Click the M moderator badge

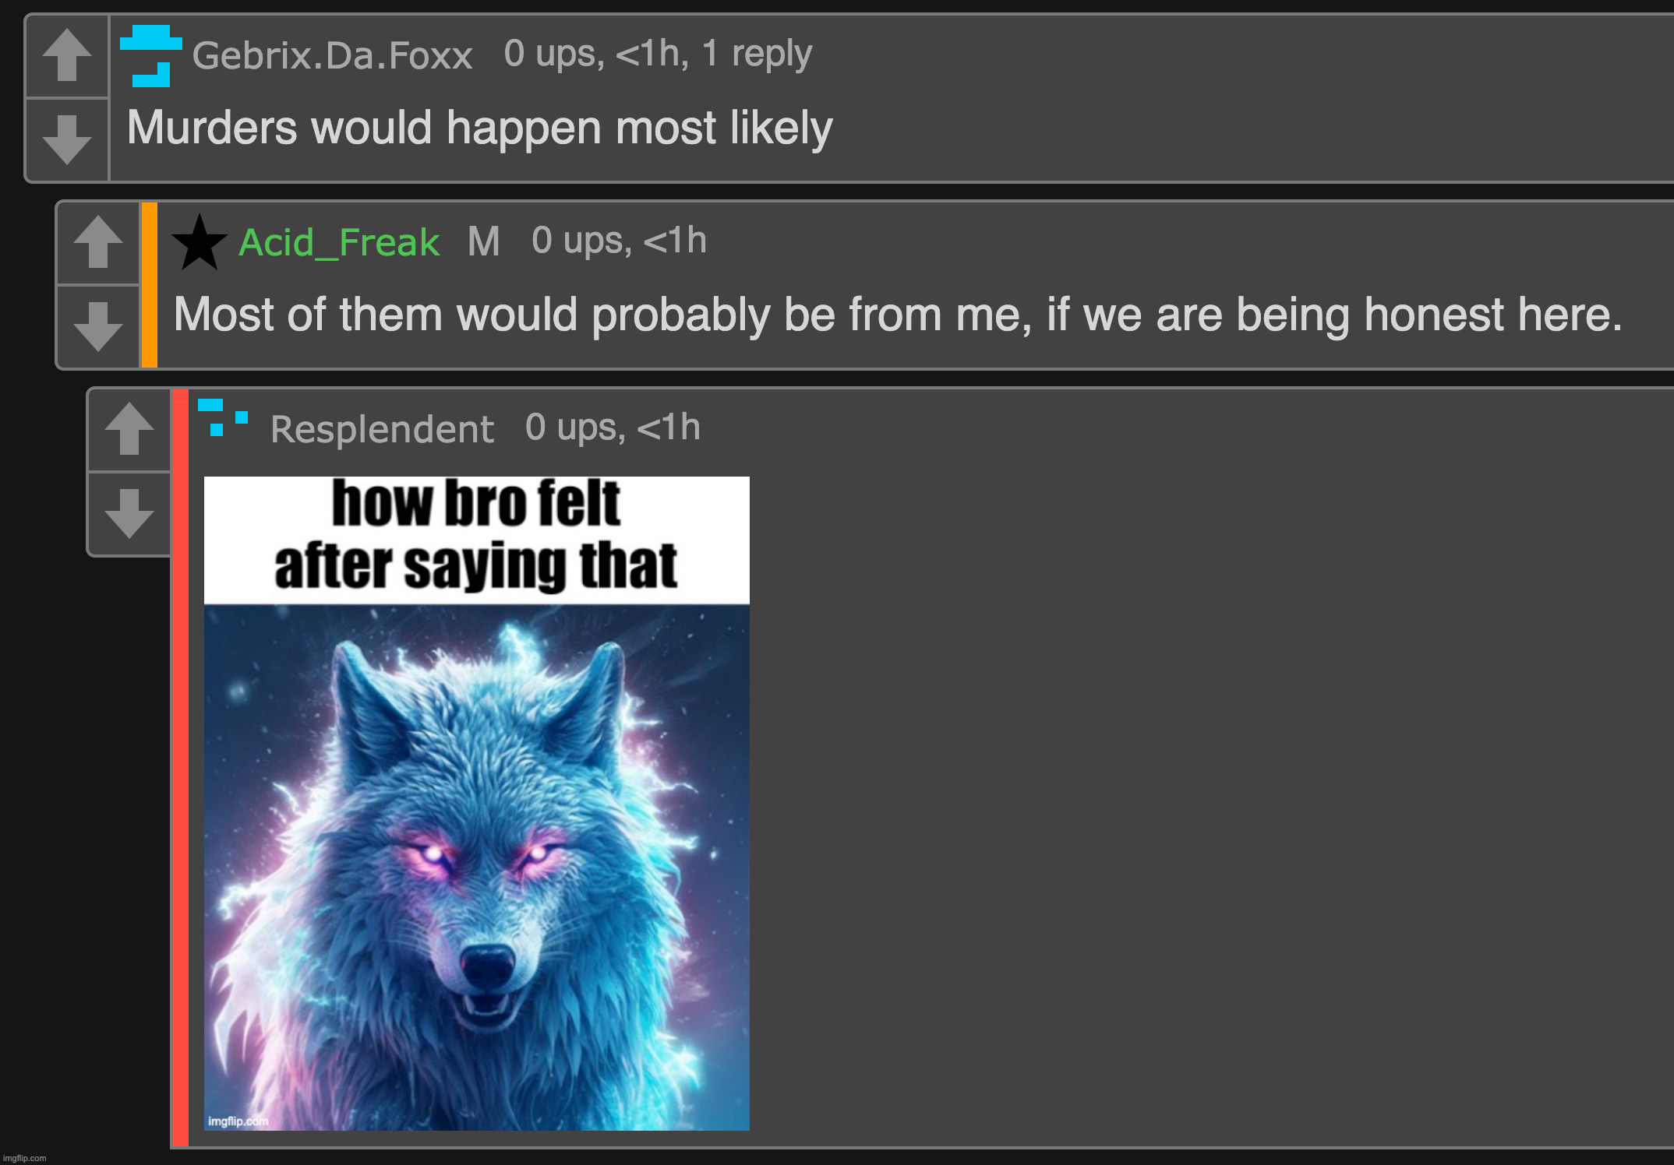[x=483, y=242]
